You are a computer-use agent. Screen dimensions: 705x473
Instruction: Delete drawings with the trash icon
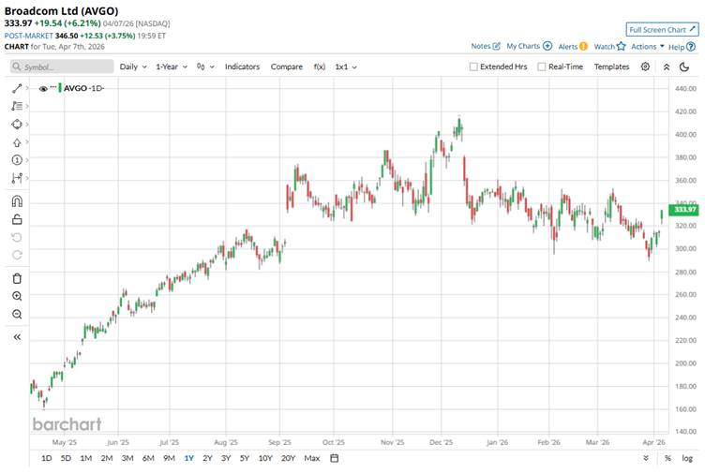pos(17,278)
